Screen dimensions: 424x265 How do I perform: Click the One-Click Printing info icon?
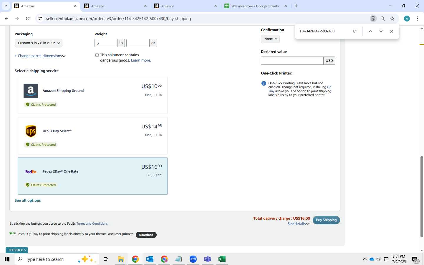click(x=264, y=83)
